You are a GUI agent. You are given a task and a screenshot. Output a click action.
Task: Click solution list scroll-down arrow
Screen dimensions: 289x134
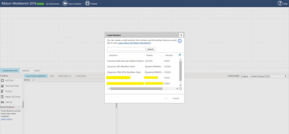tap(180, 85)
